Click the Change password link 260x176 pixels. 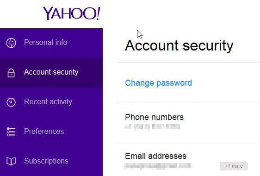(x=158, y=83)
